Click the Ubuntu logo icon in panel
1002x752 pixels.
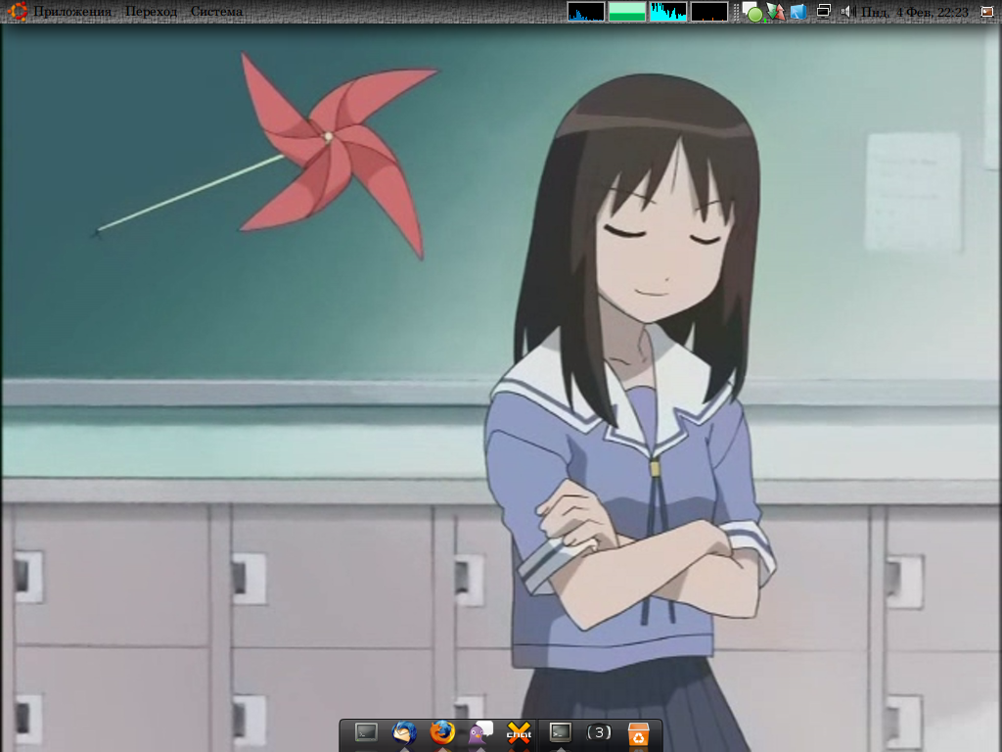(x=18, y=11)
